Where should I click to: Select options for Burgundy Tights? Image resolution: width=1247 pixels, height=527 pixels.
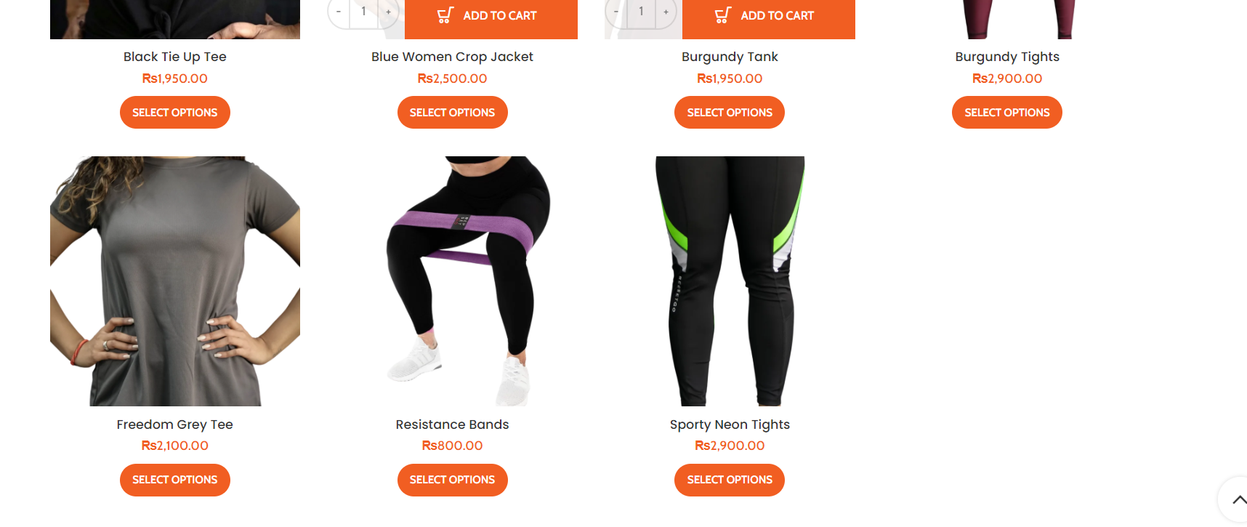pyautogui.click(x=1007, y=113)
